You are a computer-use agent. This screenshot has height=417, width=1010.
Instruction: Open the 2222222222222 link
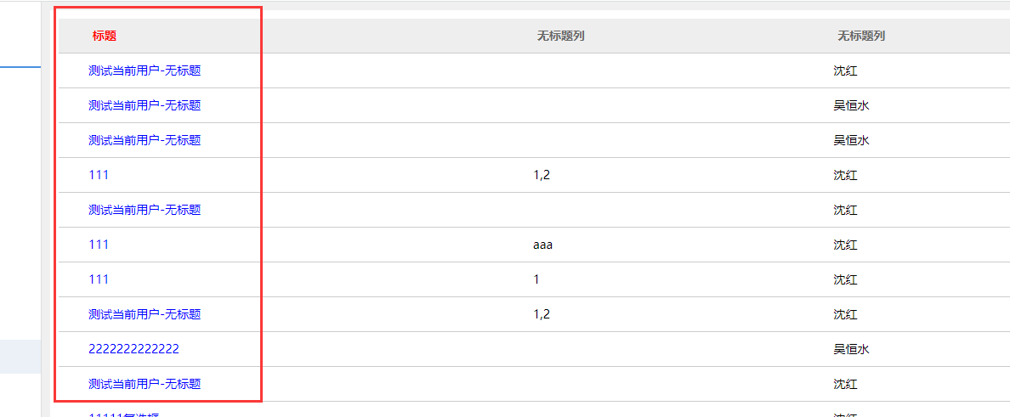click(x=133, y=349)
